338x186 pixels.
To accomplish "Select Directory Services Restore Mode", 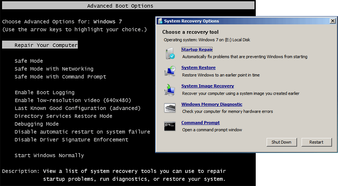I will click(63, 116).
